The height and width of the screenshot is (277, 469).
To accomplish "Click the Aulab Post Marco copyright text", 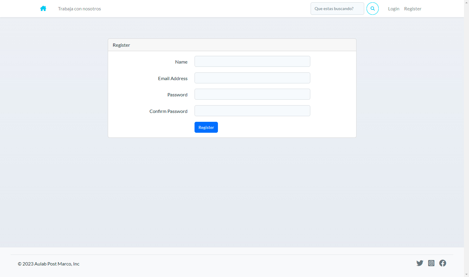I will [x=49, y=264].
